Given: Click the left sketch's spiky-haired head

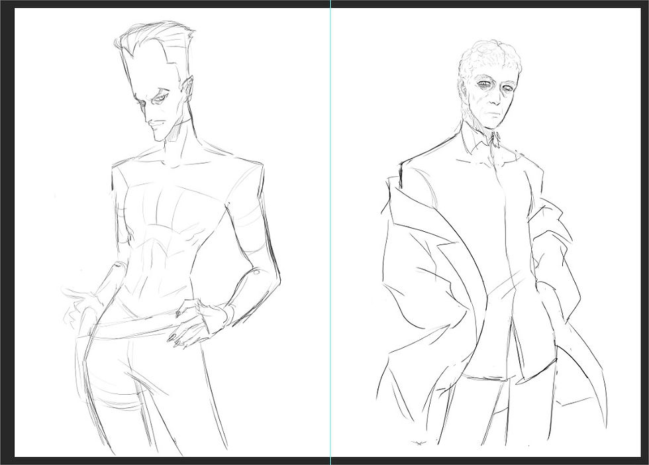Looking at the screenshot, I should point(155,81).
